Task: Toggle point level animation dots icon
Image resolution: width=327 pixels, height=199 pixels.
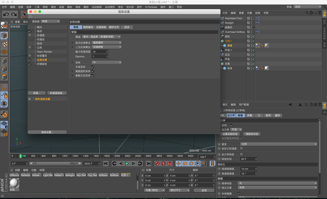Action: pyautogui.click(x=204, y=163)
